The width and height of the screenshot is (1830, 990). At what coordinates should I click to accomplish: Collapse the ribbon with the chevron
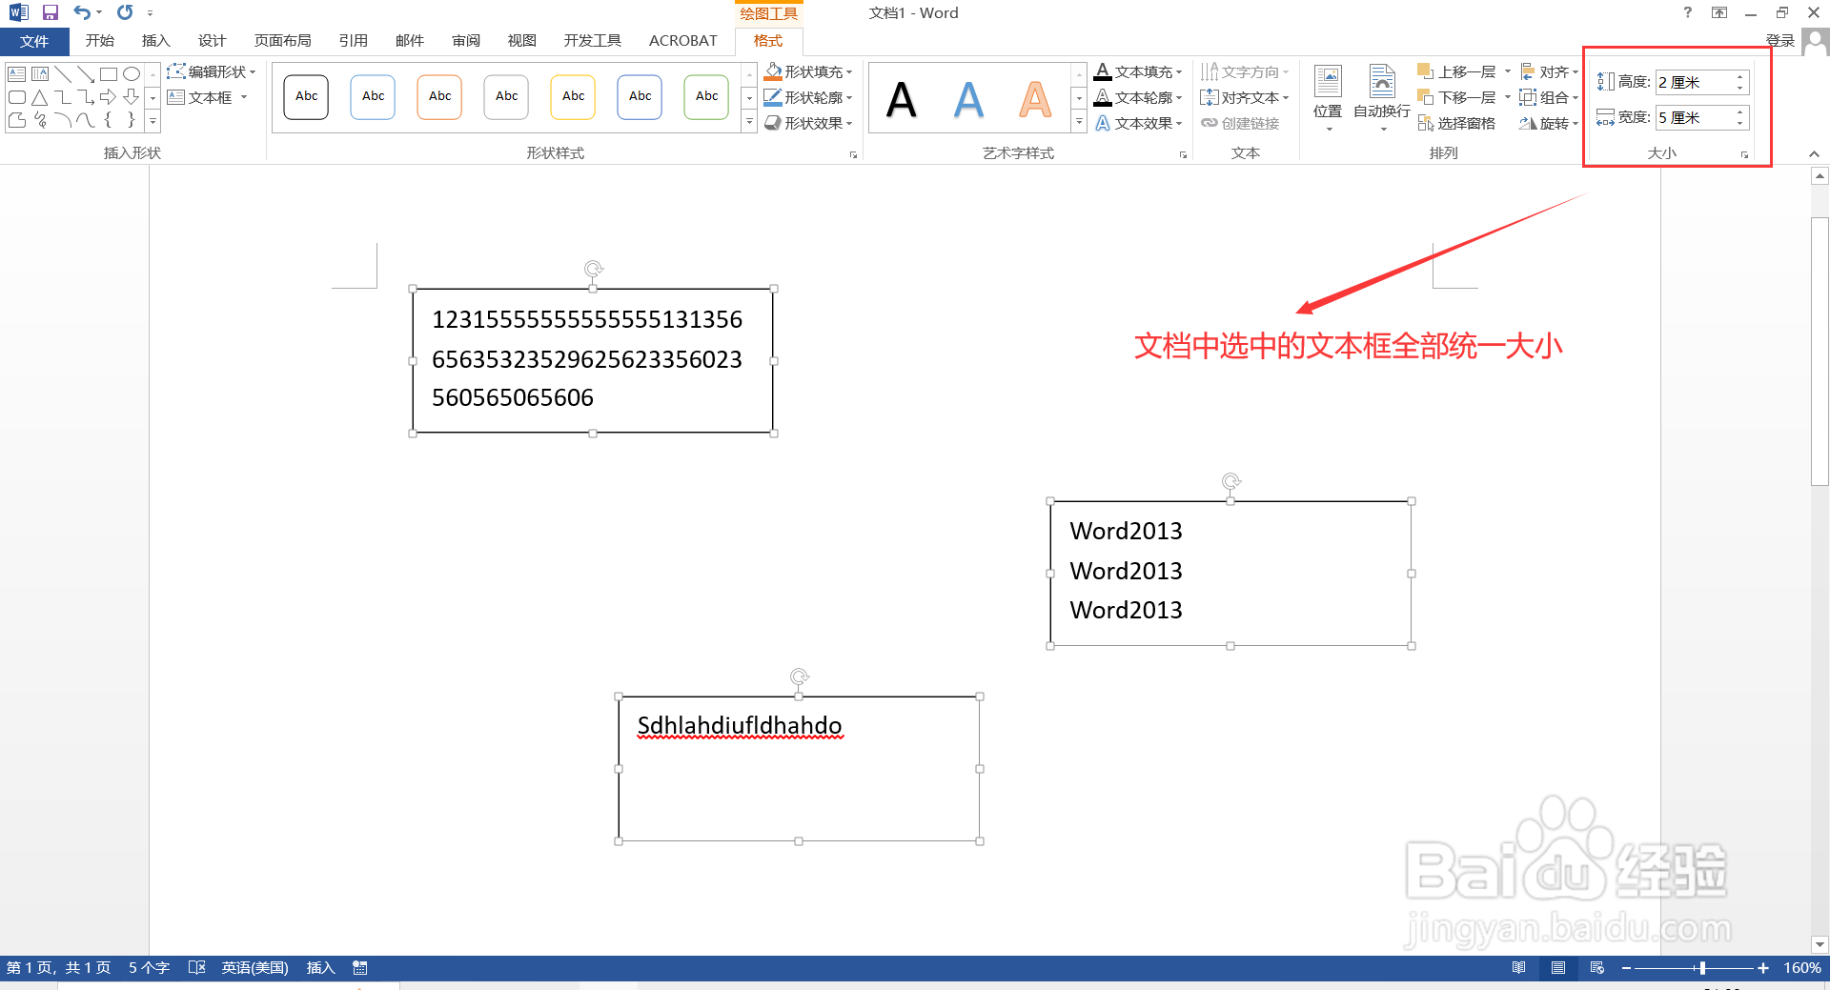point(1814,153)
